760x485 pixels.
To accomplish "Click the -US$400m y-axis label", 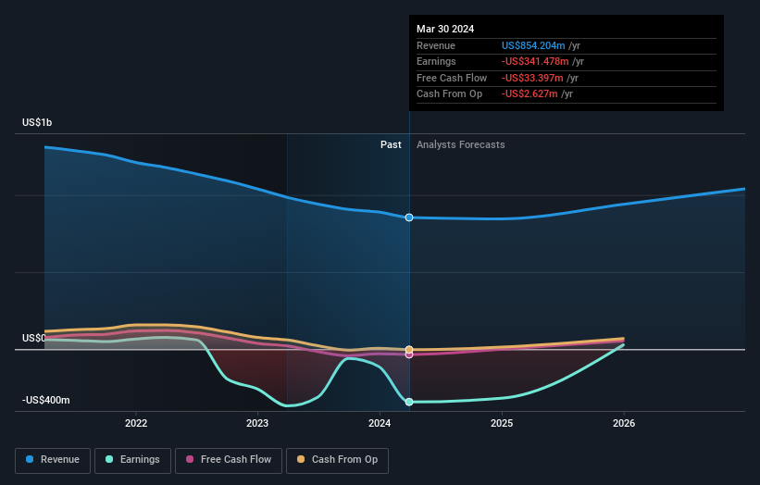I will [45, 400].
